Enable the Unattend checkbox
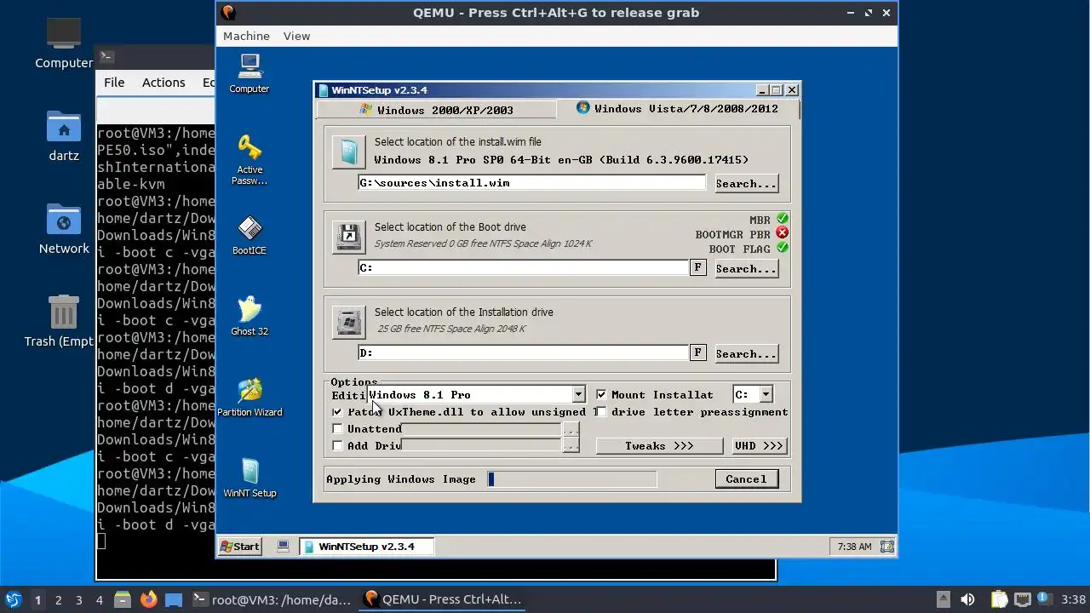1090x613 pixels. coord(337,429)
